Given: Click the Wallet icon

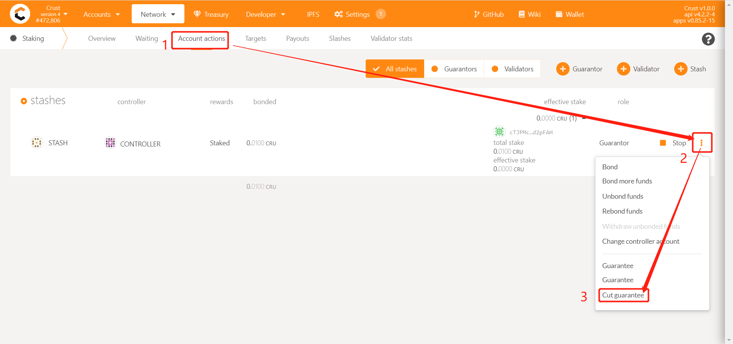Looking at the screenshot, I should tap(559, 14).
